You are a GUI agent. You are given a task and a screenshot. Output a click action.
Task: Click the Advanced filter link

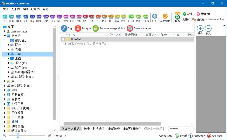coord(217,19)
